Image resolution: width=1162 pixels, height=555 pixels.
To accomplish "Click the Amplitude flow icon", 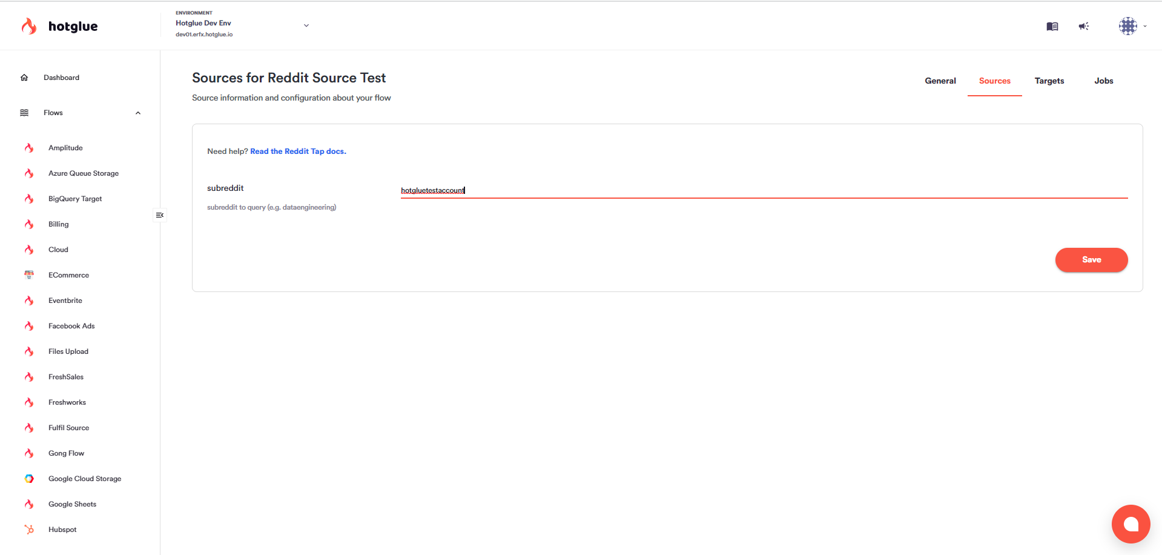I will point(29,148).
